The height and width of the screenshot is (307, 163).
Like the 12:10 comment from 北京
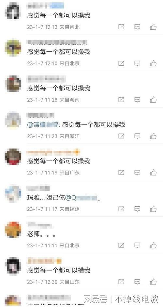pos(153,63)
